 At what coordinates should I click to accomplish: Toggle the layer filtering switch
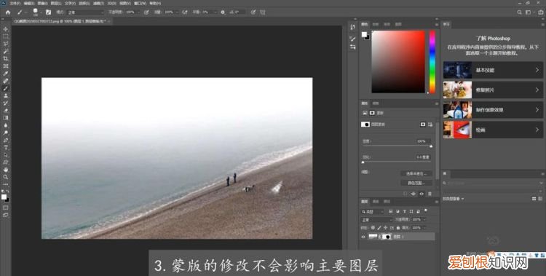tap(426, 211)
